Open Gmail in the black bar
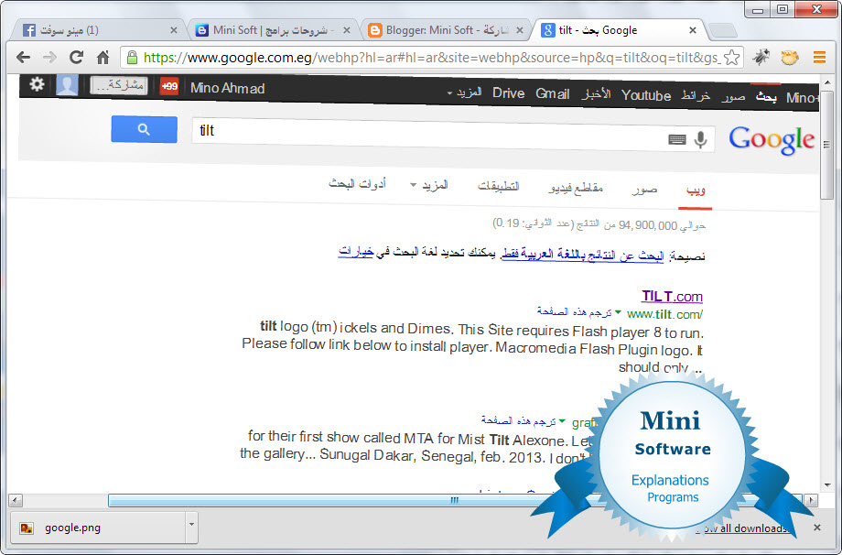This screenshot has height=555, width=842. pos(552,93)
